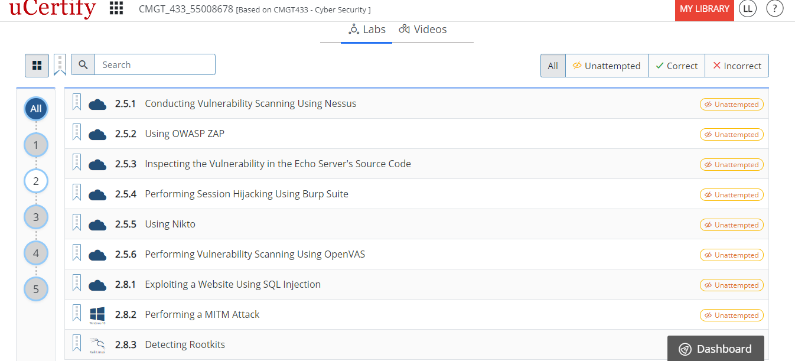Click Unattempted badge on lab 2.5.1
Viewport: 795px width, 361px height.
[x=732, y=105]
